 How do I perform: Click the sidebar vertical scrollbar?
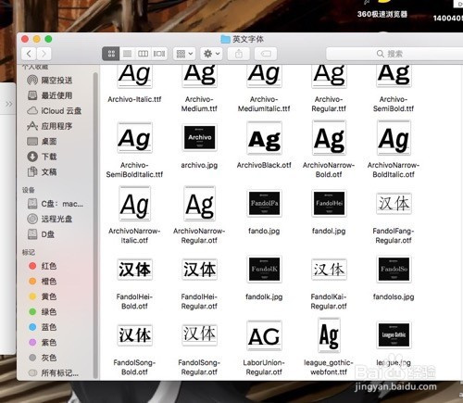tap(95, 225)
